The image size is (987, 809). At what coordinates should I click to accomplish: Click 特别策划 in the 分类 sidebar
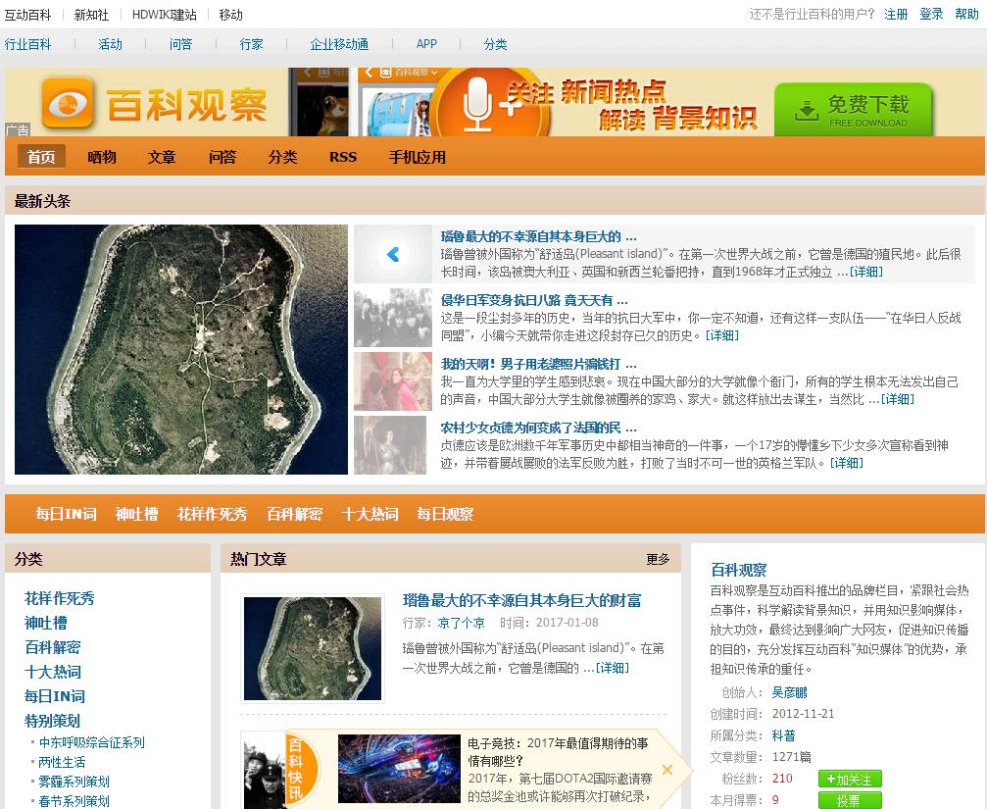(52, 721)
